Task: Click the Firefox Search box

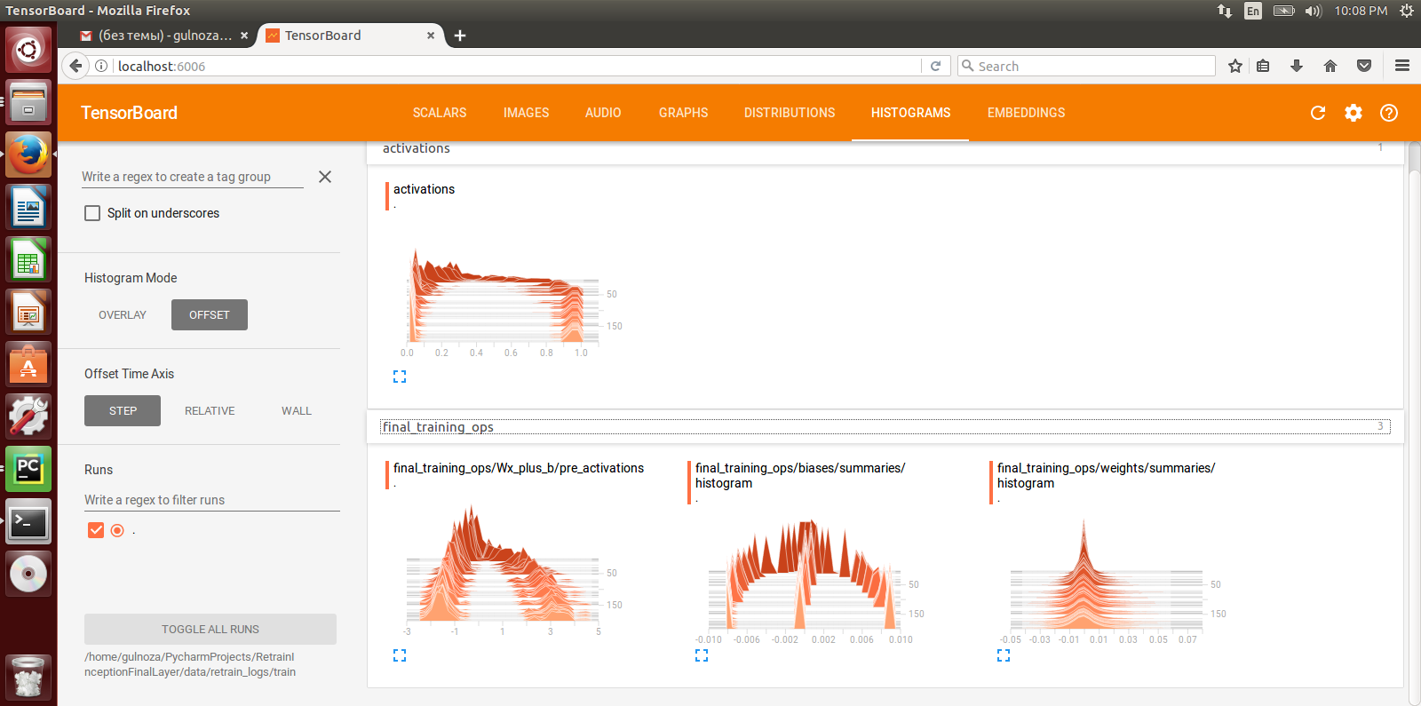Action: pyautogui.click(x=1086, y=66)
